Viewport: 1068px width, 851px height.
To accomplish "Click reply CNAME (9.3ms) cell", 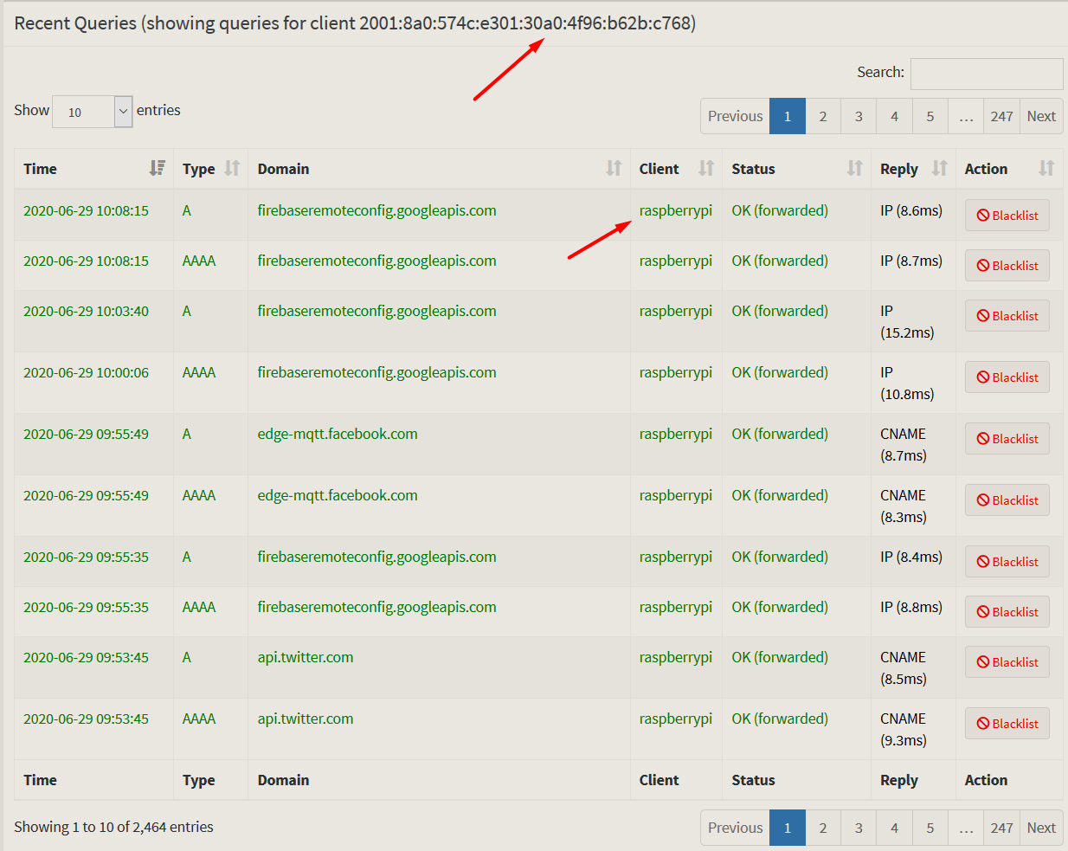I will (904, 729).
